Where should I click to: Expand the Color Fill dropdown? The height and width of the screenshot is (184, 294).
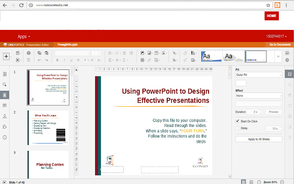(x=258, y=75)
